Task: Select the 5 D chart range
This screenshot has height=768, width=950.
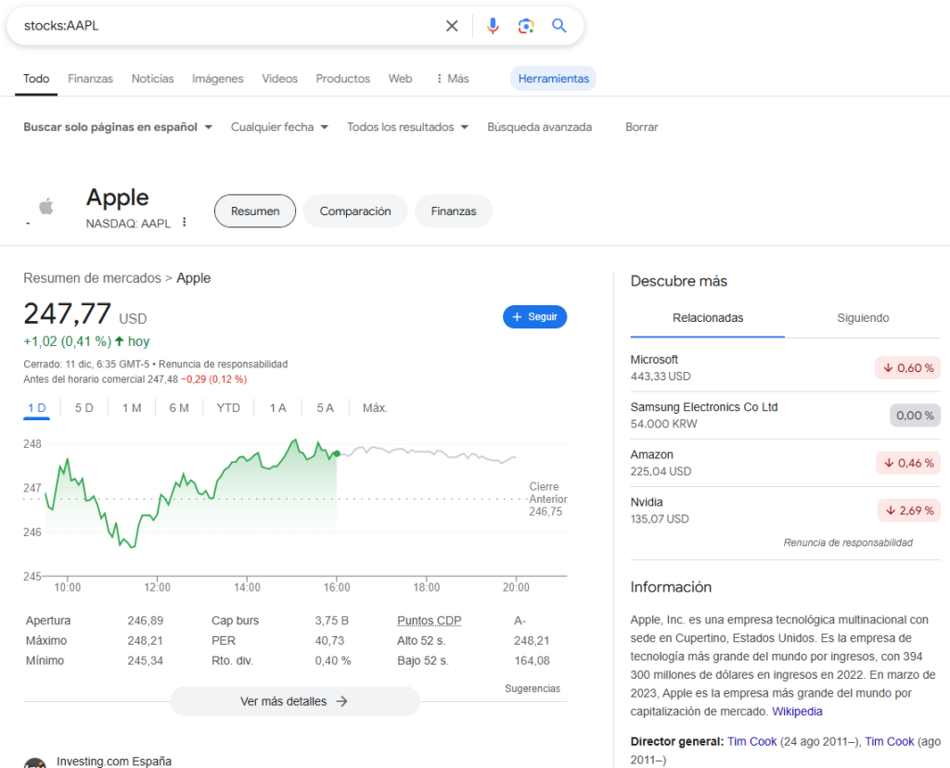Action: [x=84, y=408]
